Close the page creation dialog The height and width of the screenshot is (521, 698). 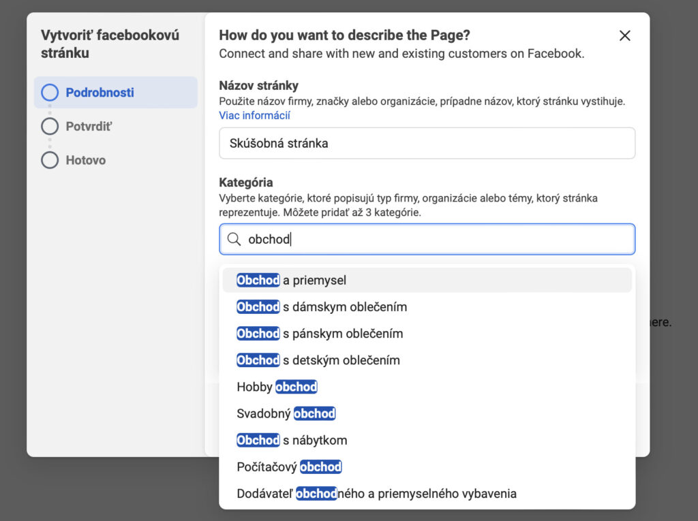click(624, 35)
